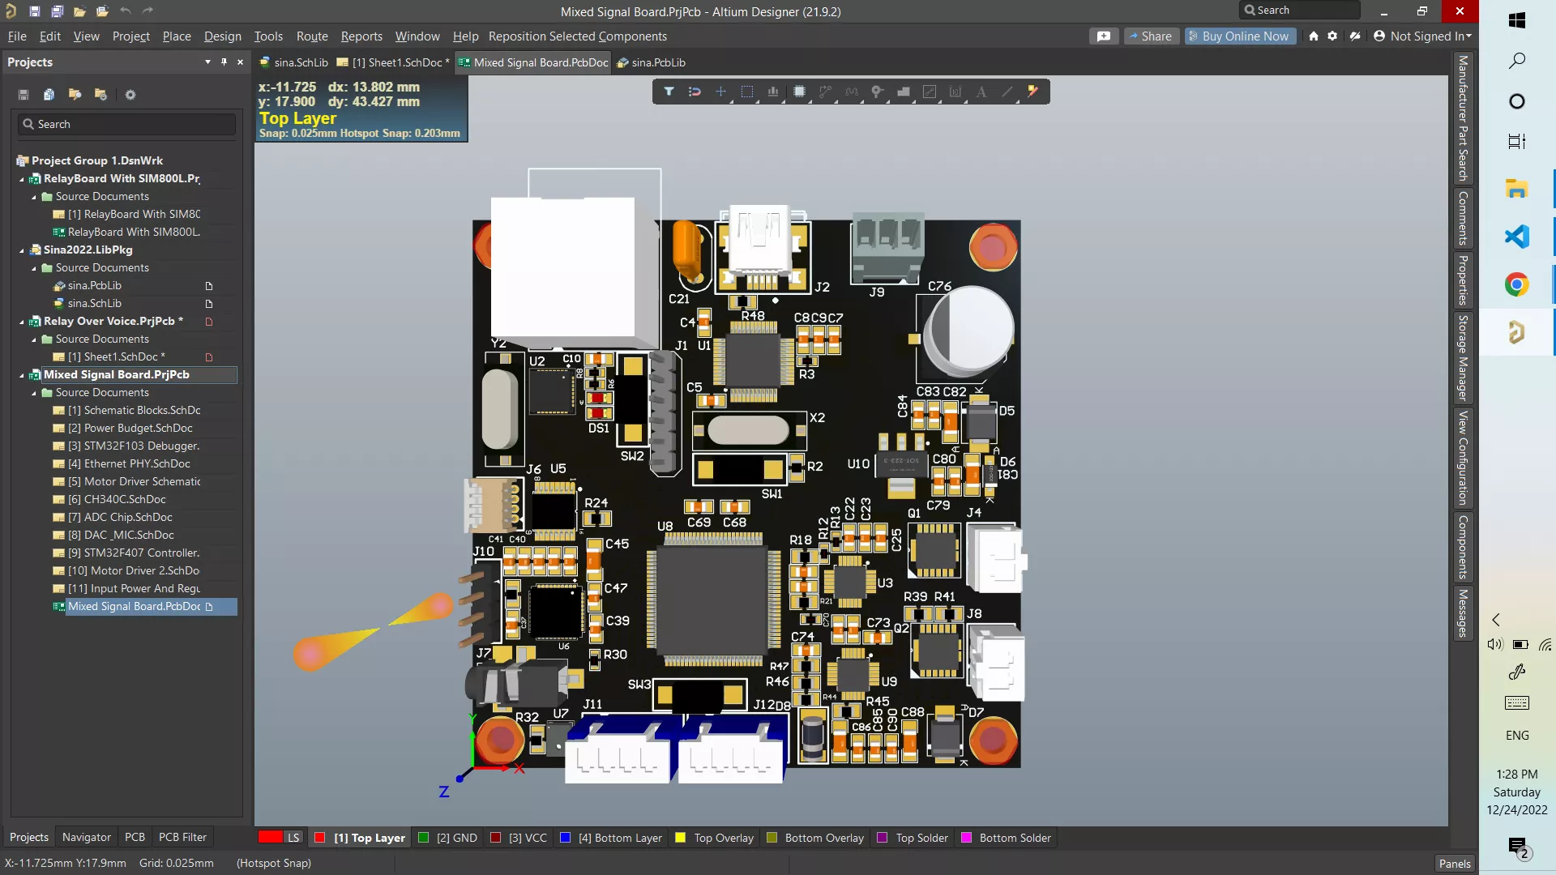Select the Place Via tool

[877, 92]
